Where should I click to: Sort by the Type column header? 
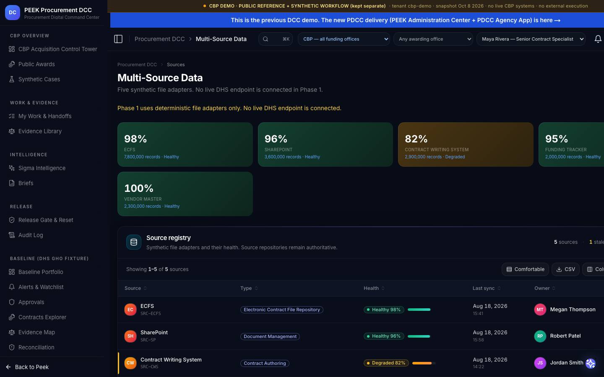pyautogui.click(x=249, y=288)
